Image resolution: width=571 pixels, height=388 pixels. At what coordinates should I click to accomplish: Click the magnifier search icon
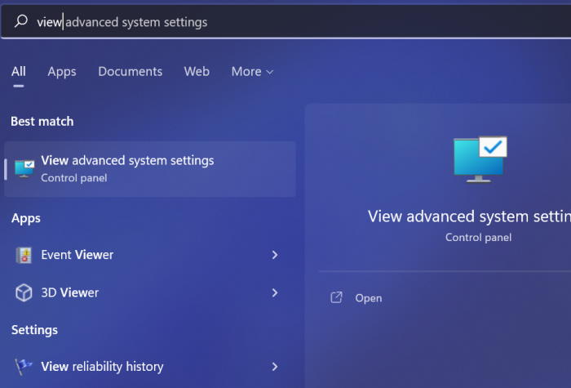tap(20, 21)
